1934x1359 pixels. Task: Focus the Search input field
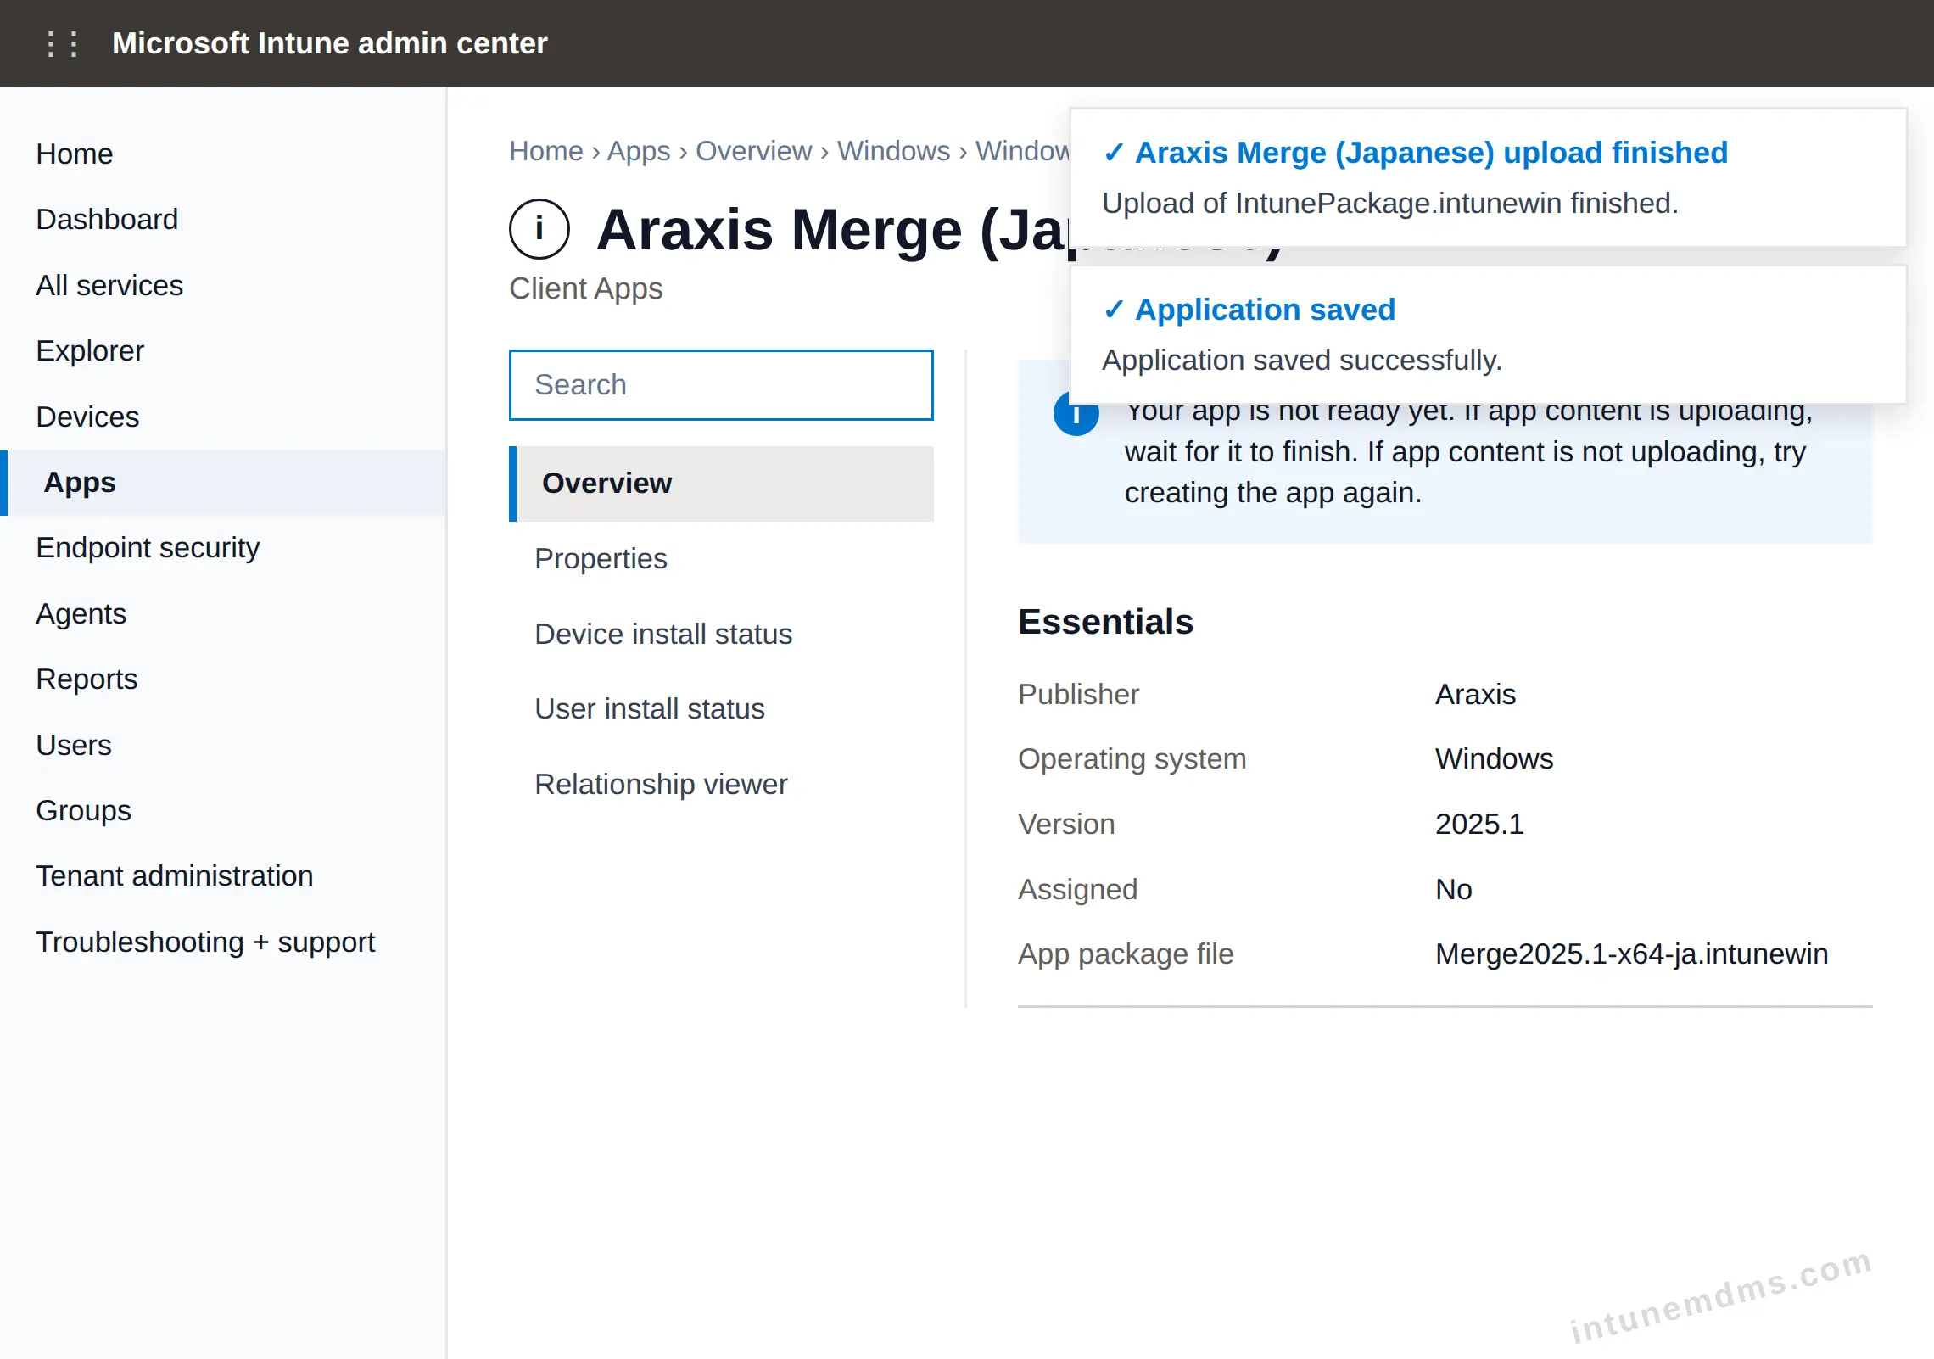(x=721, y=385)
